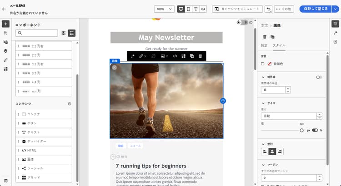Open dropdown arrow next to 保存して閉じる
Viewport: 341px width, 186px height.
[x=336, y=9]
